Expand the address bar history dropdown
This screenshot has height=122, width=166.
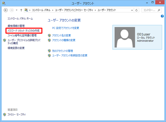[132, 10]
